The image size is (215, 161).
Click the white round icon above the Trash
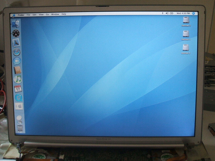19,118
